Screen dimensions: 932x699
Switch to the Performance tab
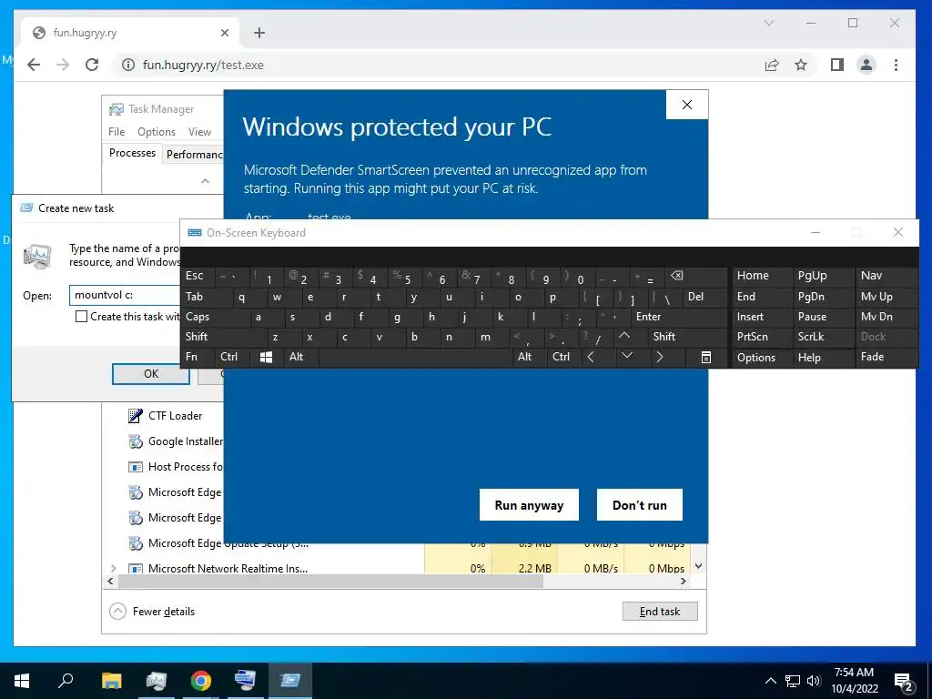point(194,154)
